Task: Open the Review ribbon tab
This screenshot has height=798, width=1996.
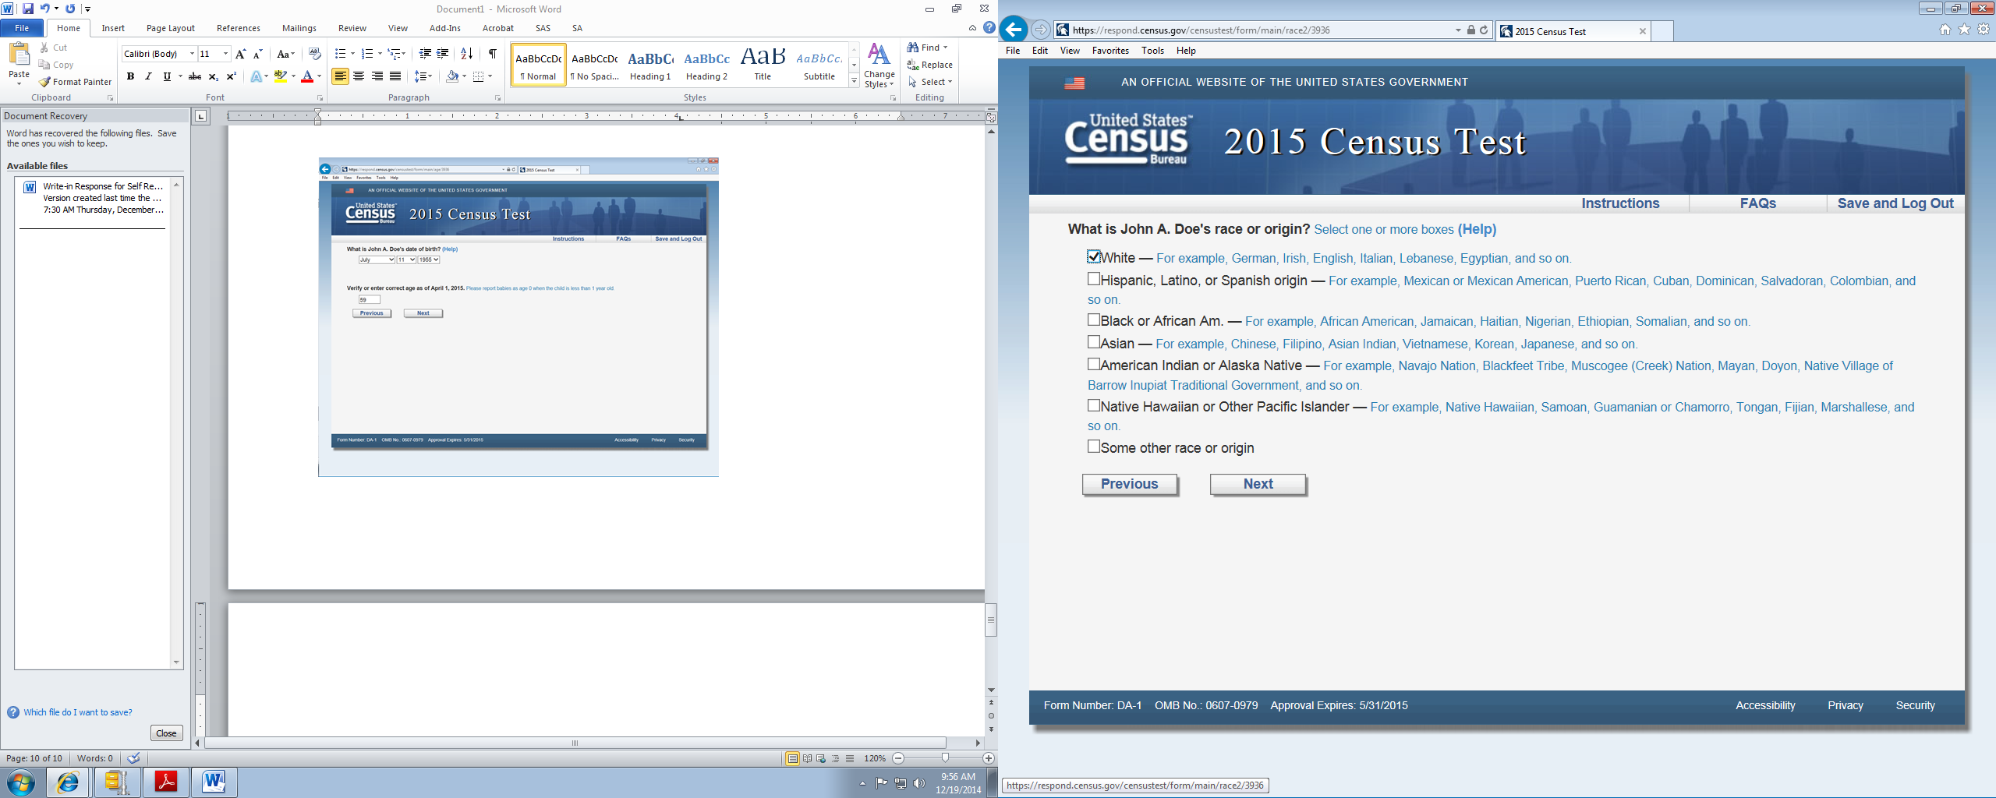Action: pos(352,28)
